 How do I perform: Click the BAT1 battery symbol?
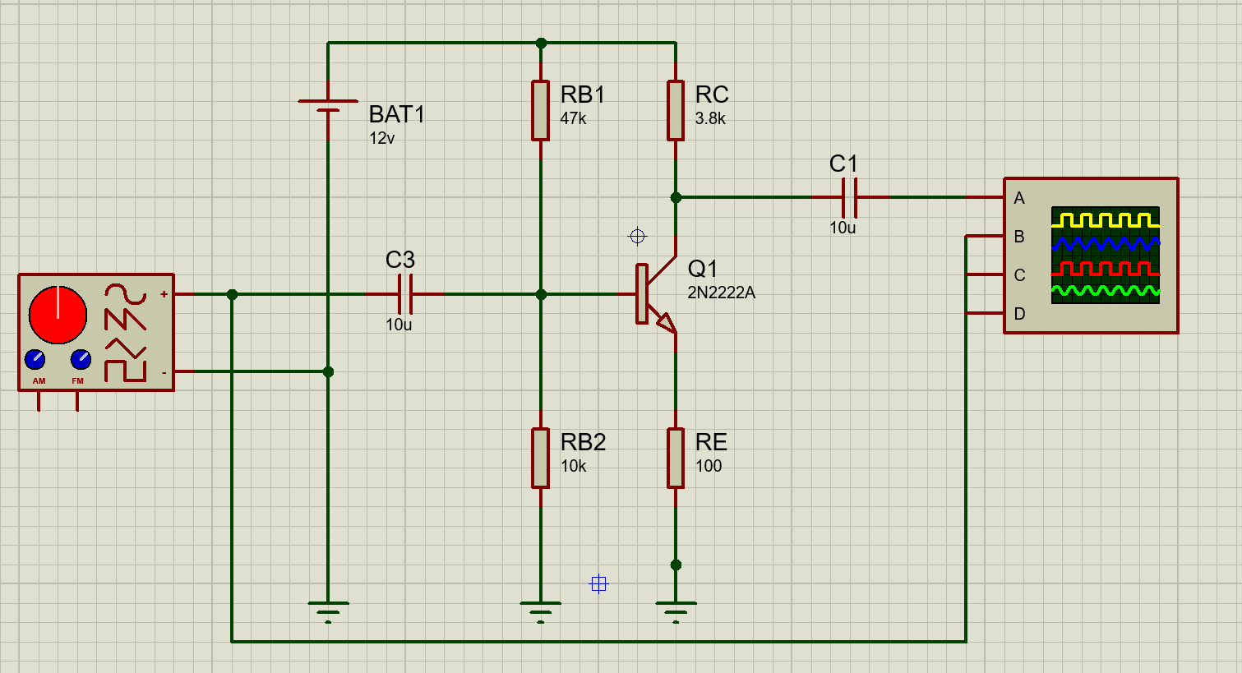pyautogui.click(x=328, y=106)
